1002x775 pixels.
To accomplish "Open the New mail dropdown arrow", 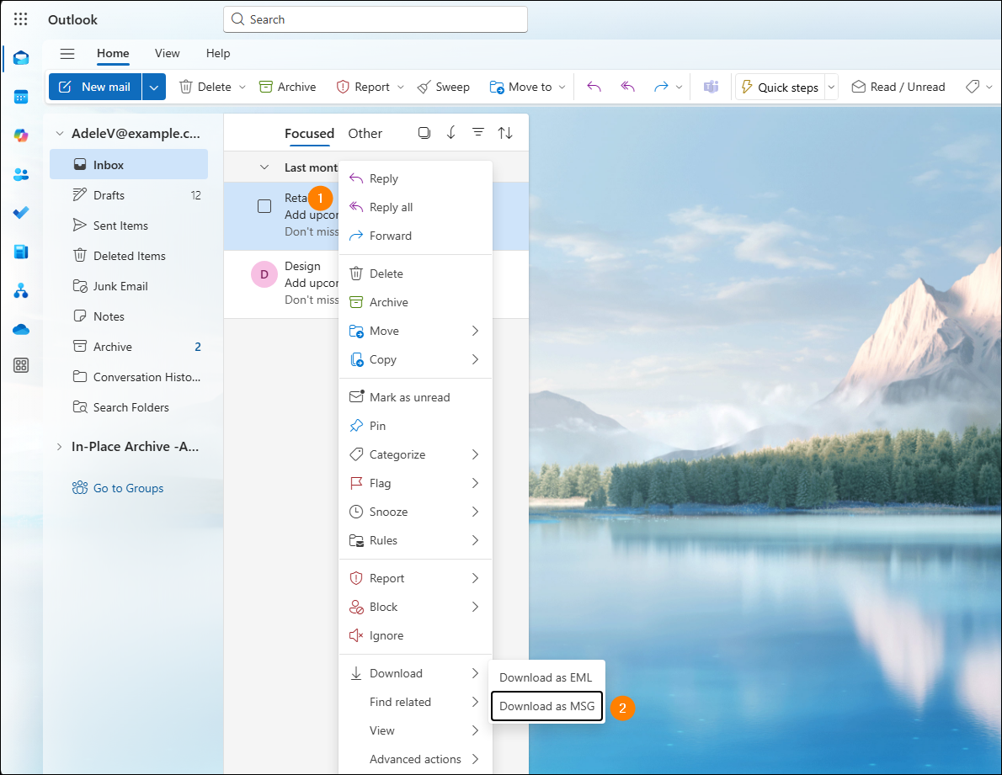I will point(154,87).
